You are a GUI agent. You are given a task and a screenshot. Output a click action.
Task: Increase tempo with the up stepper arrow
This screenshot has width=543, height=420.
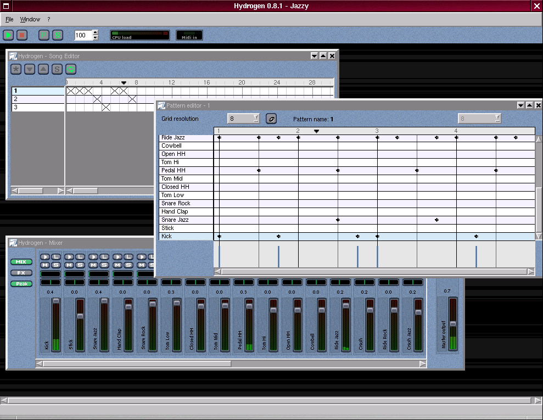click(x=96, y=32)
